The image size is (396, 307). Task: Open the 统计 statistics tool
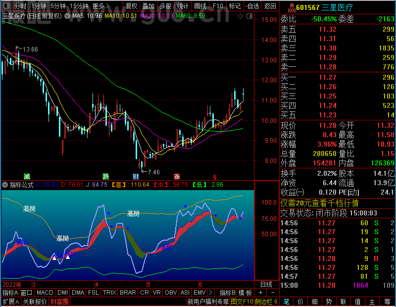[x=183, y=6]
